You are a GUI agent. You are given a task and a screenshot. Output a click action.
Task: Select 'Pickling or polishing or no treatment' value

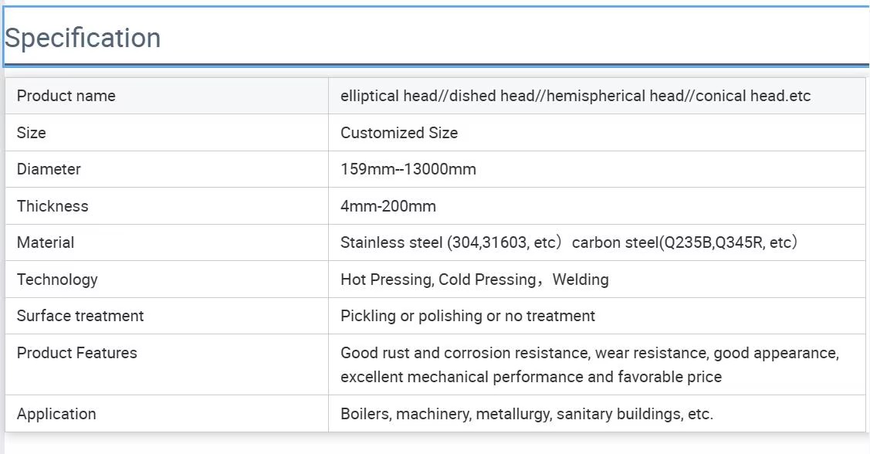pyautogui.click(x=468, y=316)
